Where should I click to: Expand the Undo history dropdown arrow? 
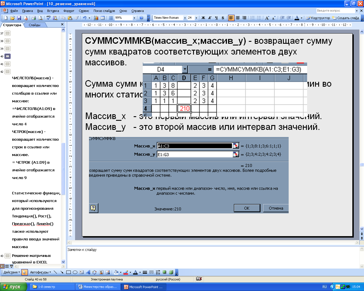pyautogui.click(x=89, y=18)
